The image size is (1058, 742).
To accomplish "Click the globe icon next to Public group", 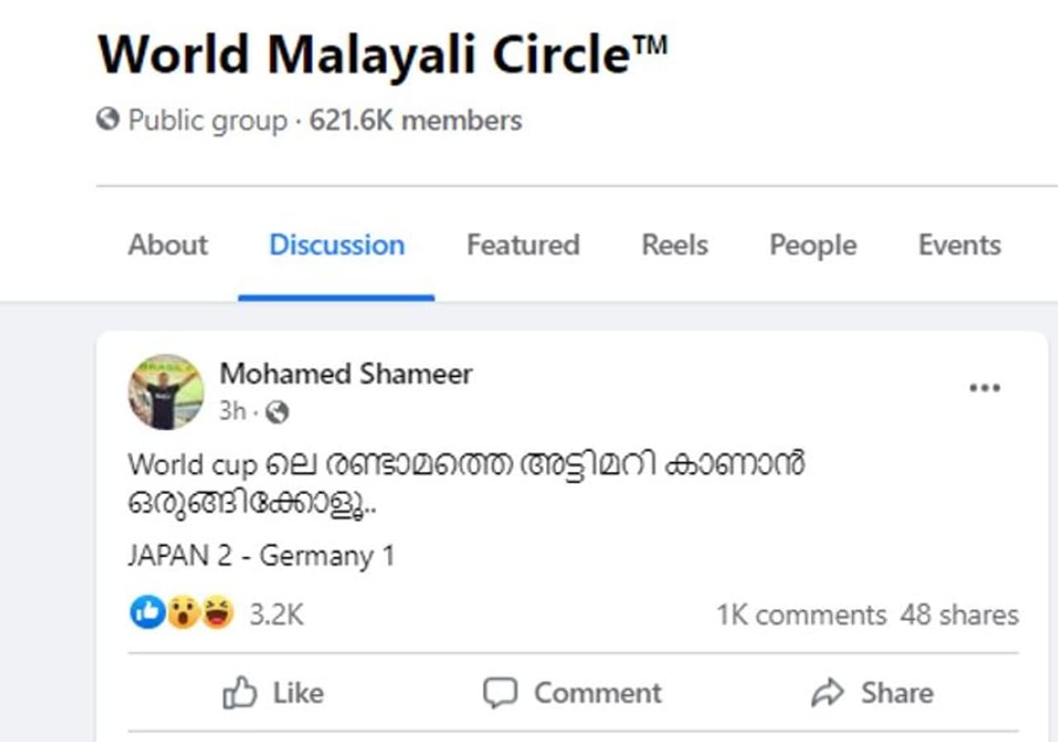I will (107, 120).
